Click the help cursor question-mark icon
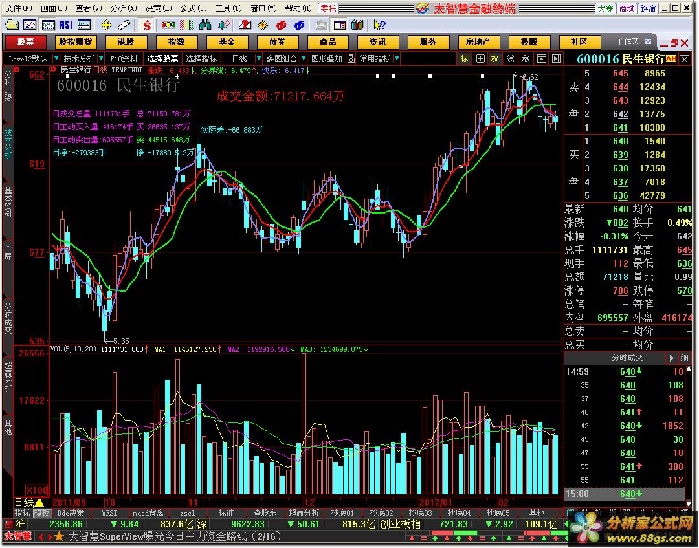 coord(379,25)
